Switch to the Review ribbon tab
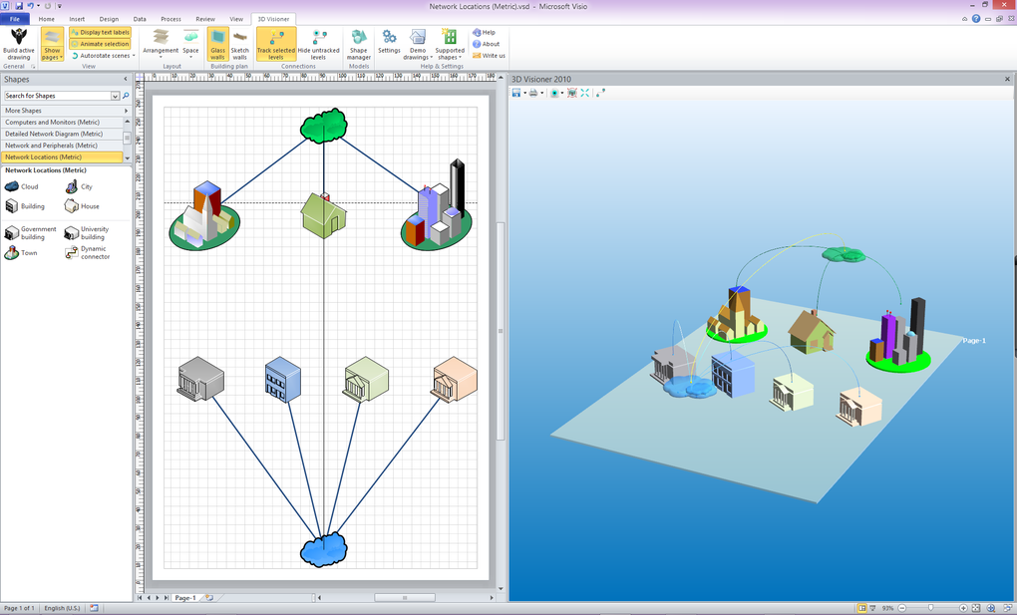The height and width of the screenshot is (615, 1017). pyautogui.click(x=205, y=19)
